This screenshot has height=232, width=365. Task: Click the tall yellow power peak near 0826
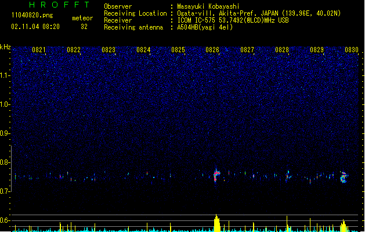(x=216, y=223)
